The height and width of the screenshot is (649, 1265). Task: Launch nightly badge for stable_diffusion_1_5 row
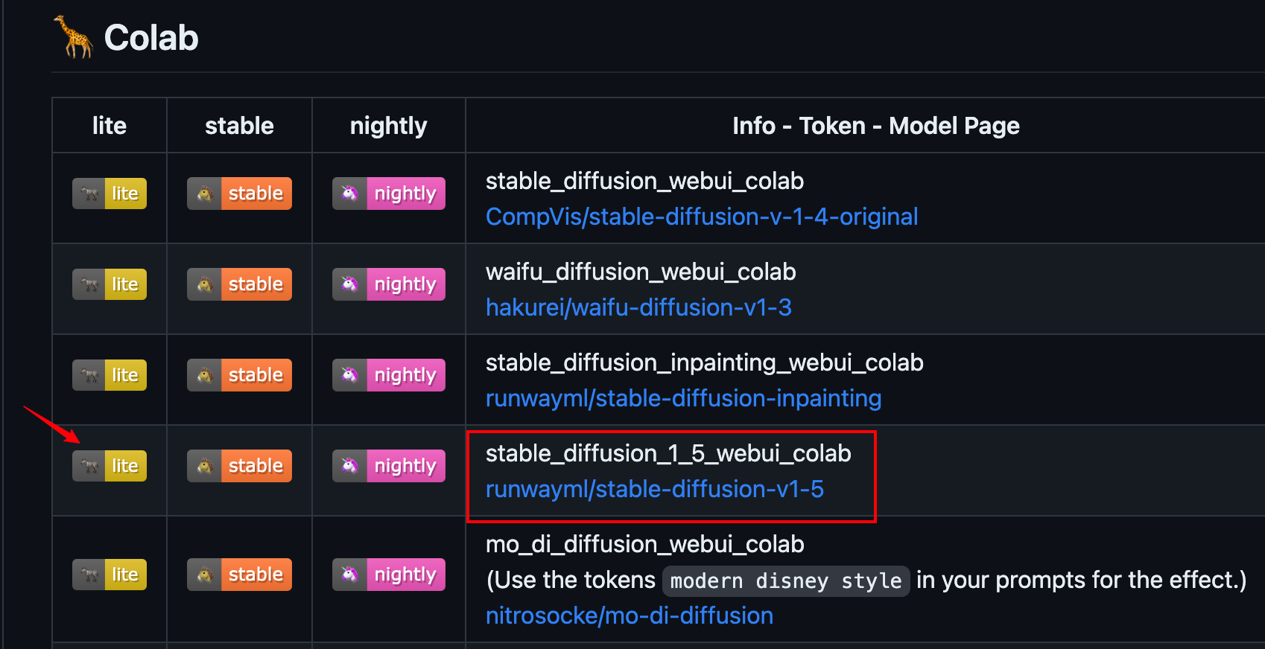click(388, 466)
